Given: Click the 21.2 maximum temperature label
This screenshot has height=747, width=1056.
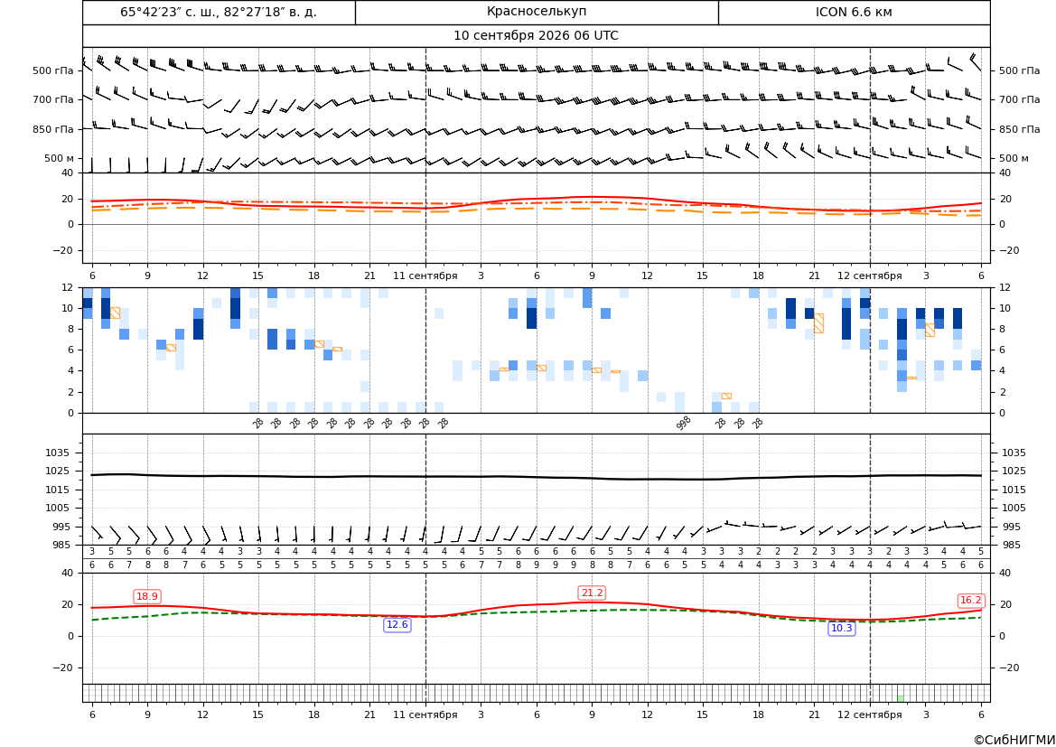Looking at the screenshot, I should 592,593.
